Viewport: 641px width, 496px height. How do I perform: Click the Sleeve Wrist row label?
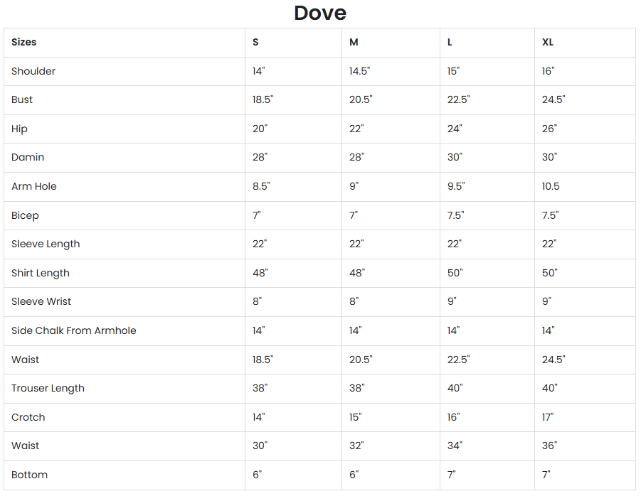click(41, 301)
